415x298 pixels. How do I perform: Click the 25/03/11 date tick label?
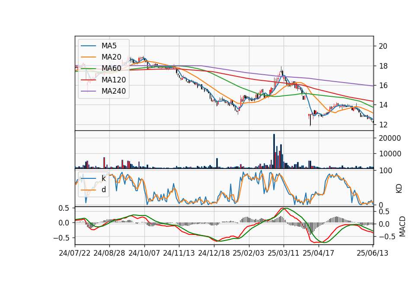pos(284,253)
